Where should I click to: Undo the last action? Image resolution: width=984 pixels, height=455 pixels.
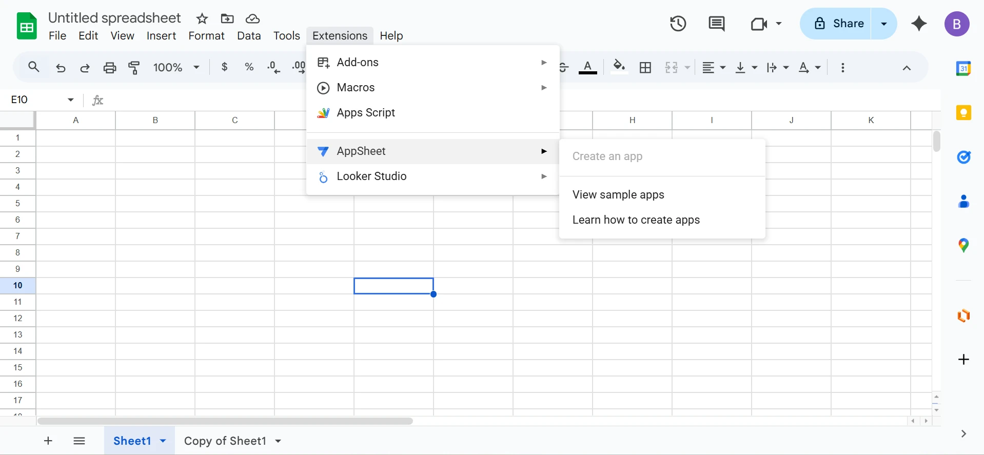(61, 68)
